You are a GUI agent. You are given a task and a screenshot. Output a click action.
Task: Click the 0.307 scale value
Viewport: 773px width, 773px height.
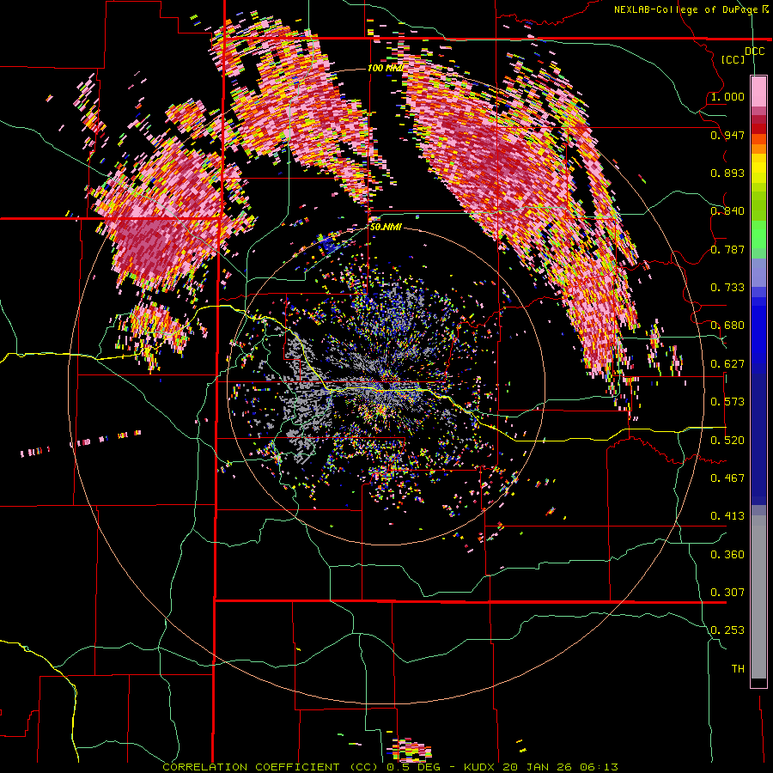(727, 593)
